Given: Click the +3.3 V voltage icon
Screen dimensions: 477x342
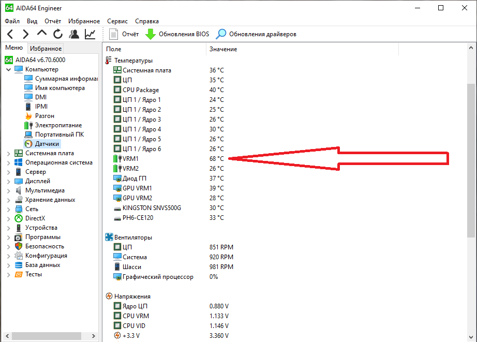Looking at the screenshot, I should (117, 335).
